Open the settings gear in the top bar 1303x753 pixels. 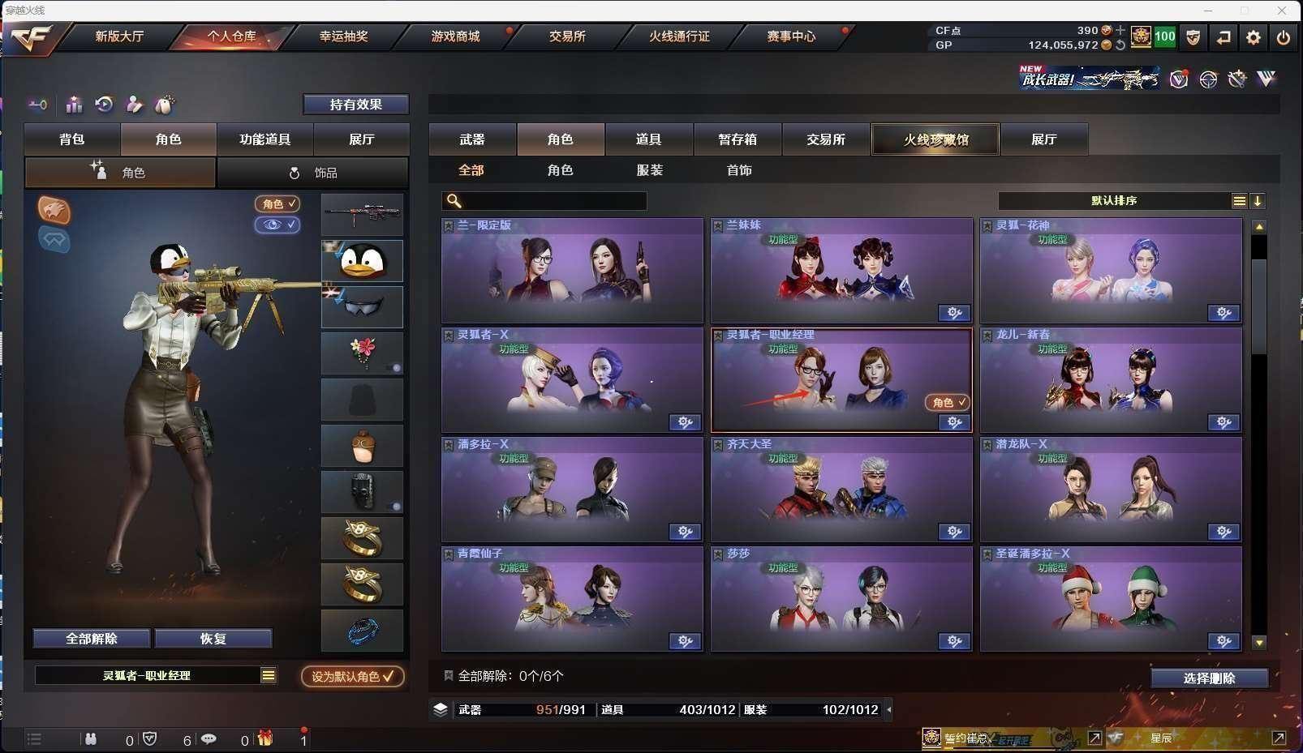click(x=1254, y=37)
